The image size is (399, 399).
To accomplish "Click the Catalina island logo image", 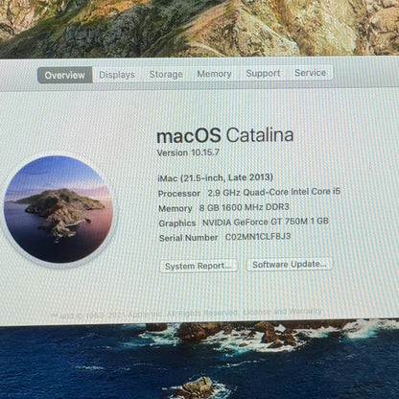I will 59,209.
